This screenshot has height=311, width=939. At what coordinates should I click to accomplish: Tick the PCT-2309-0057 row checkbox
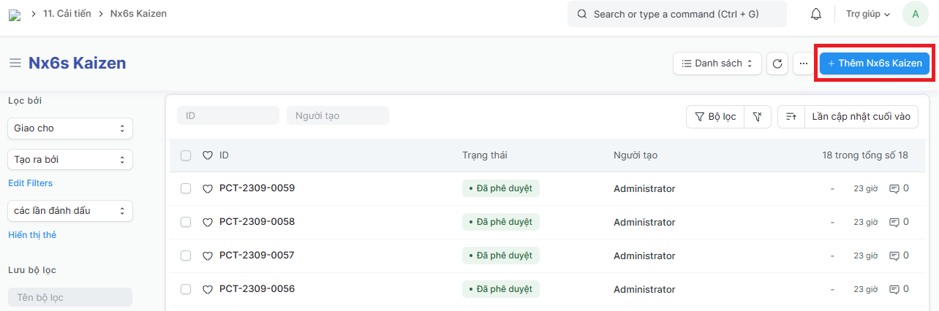point(186,256)
